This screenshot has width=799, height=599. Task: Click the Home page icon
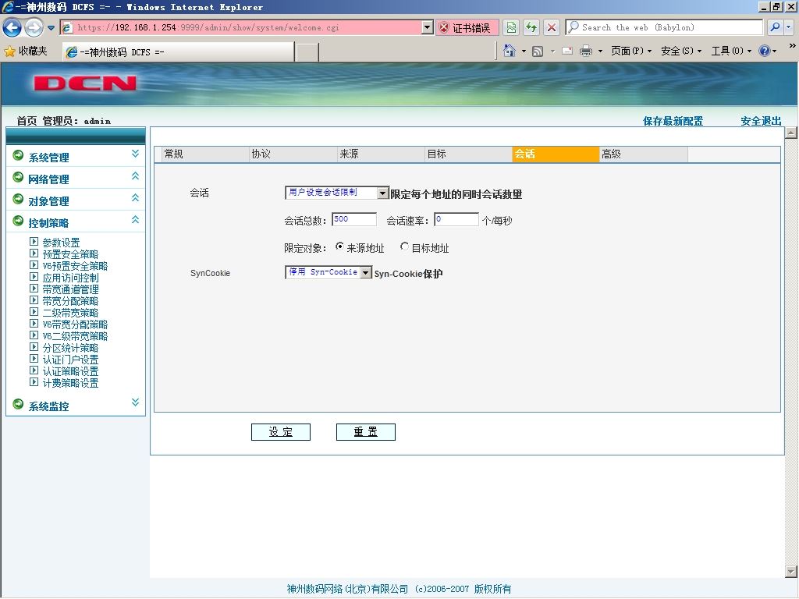click(x=509, y=51)
